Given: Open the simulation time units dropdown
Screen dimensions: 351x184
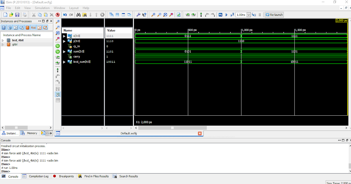Looking at the screenshot, I should pos(248,15).
